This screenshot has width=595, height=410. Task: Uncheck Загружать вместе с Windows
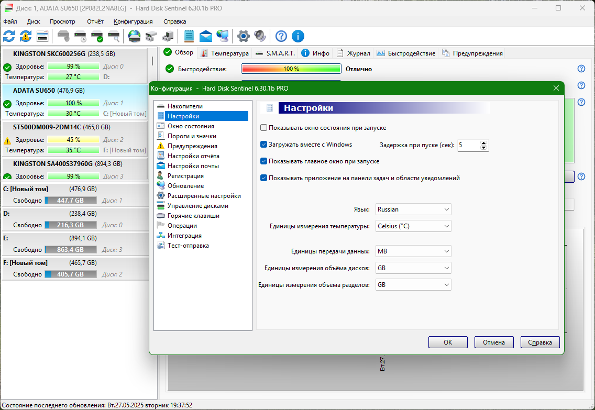tap(264, 145)
